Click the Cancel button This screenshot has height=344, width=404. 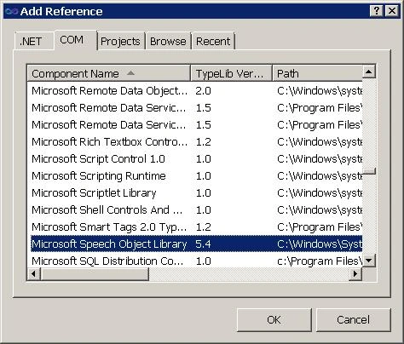tap(354, 320)
